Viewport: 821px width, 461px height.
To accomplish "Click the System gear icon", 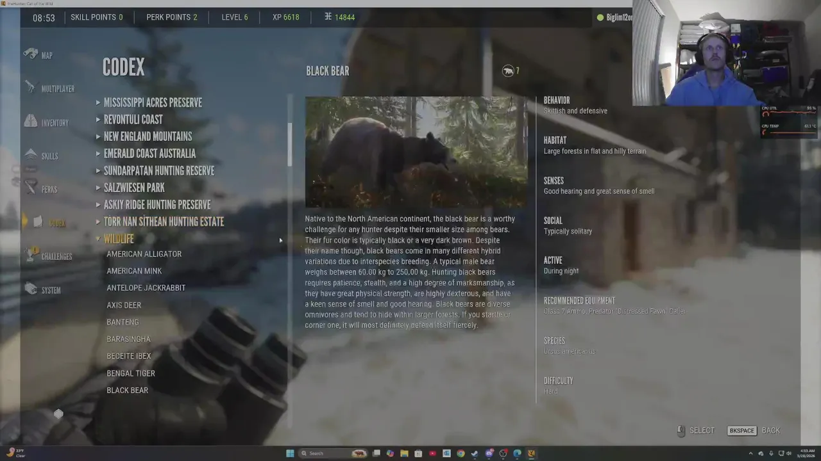I will pyautogui.click(x=30, y=289).
